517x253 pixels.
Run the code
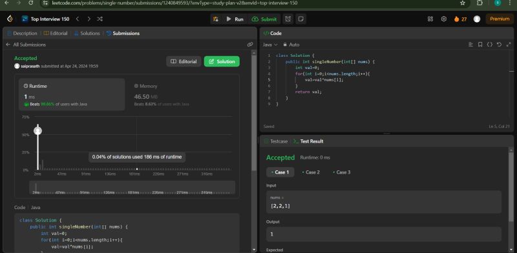pos(235,19)
